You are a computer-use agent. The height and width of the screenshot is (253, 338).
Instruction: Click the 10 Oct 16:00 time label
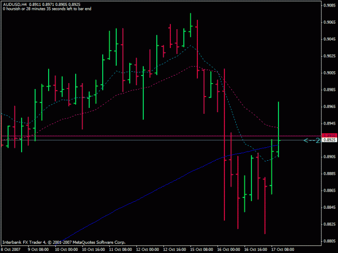tap(94, 249)
